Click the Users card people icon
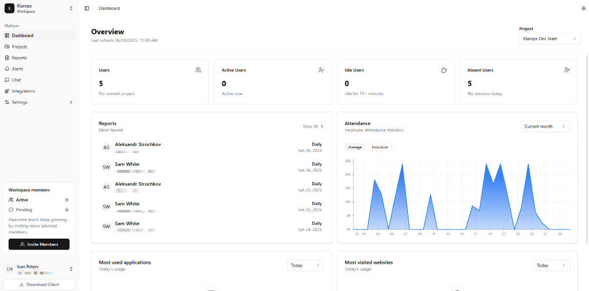 coord(198,70)
